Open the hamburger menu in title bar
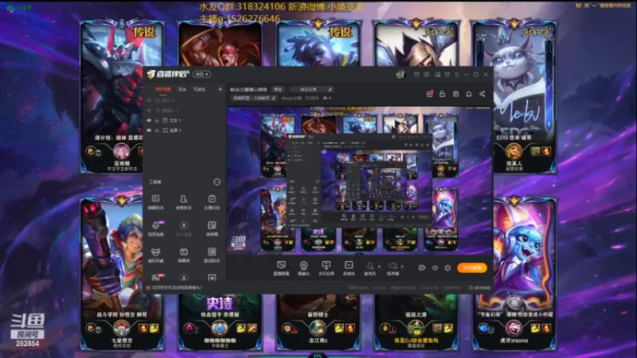637x358 pixels. [457, 75]
